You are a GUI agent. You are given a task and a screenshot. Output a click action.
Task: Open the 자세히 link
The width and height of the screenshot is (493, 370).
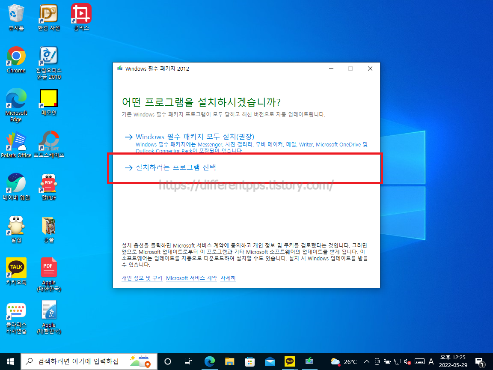pyautogui.click(x=228, y=278)
